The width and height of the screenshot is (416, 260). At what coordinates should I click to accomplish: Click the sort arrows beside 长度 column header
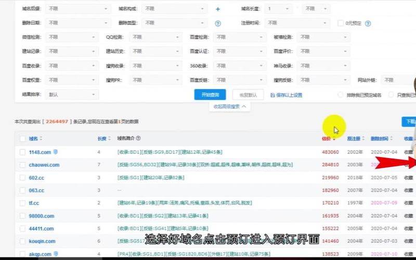coord(110,138)
